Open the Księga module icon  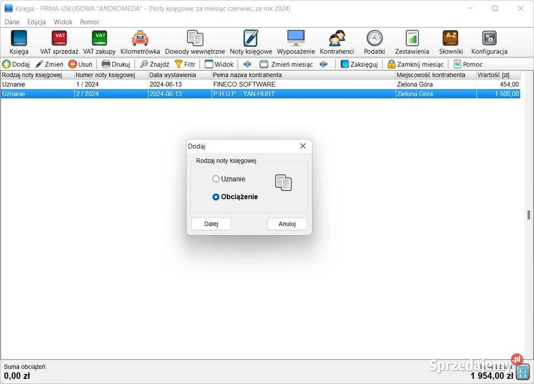point(19,42)
